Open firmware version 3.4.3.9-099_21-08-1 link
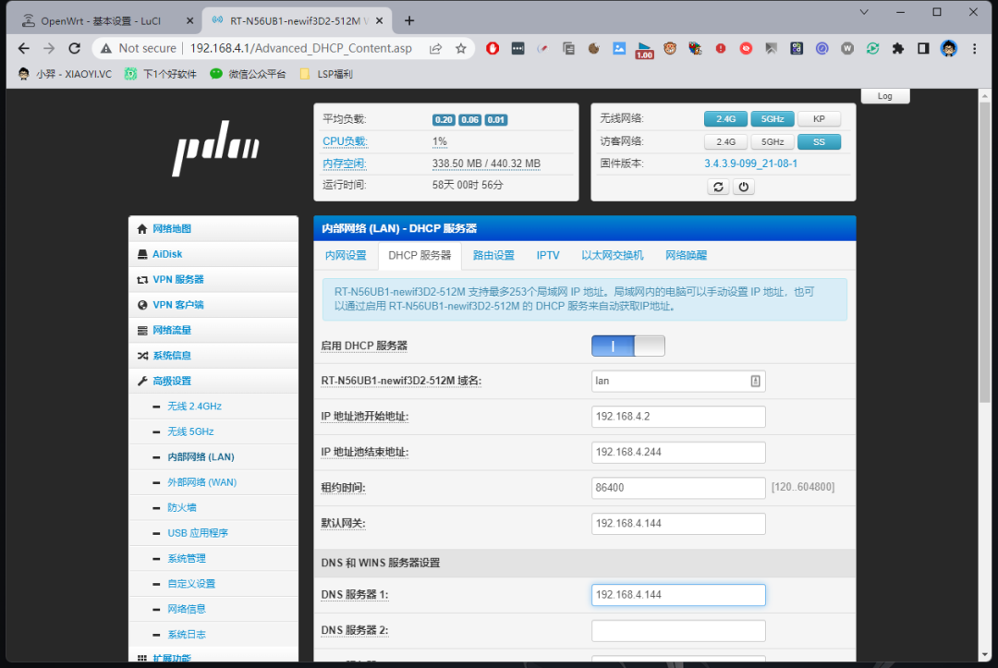998x668 pixels. click(750, 164)
